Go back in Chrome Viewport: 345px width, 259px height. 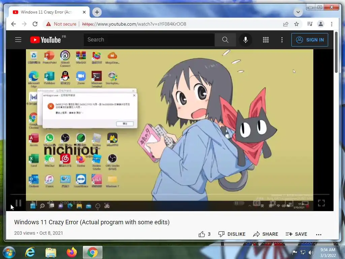click(x=13, y=24)
